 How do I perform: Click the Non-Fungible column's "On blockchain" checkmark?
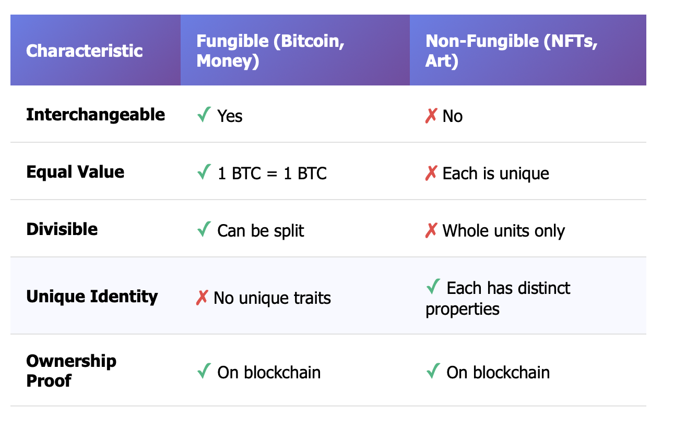pos(433,372)
